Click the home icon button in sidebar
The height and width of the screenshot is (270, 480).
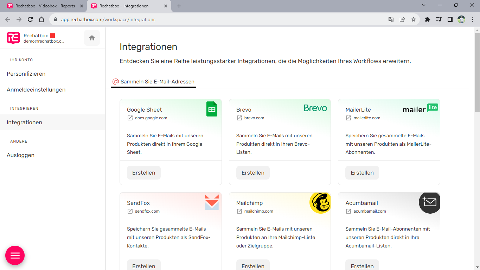click(x=92, y=38)
